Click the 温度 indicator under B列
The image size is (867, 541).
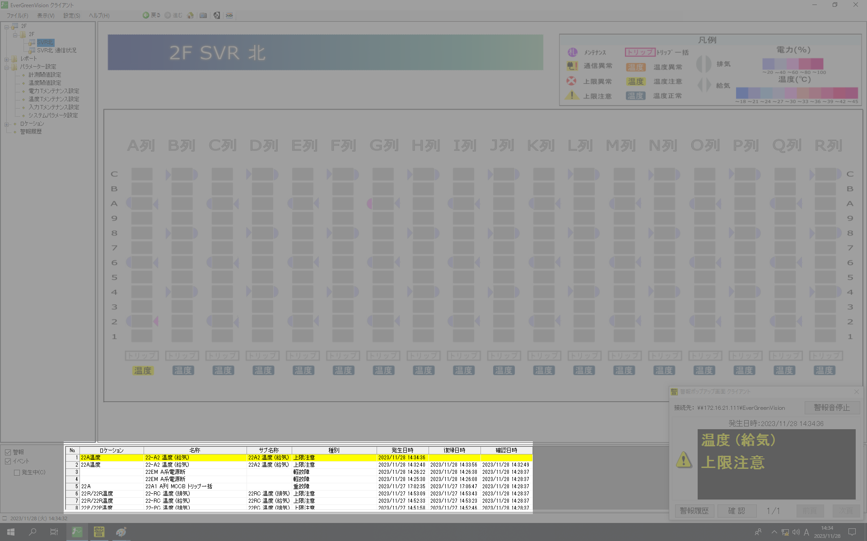pyautogui.click(x=183, y=371)
